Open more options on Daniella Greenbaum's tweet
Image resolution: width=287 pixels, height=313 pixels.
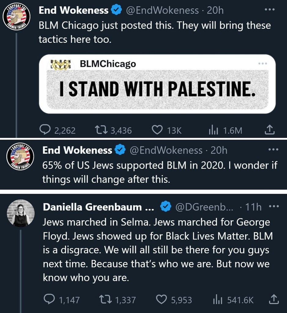click(x=274, y=207)
